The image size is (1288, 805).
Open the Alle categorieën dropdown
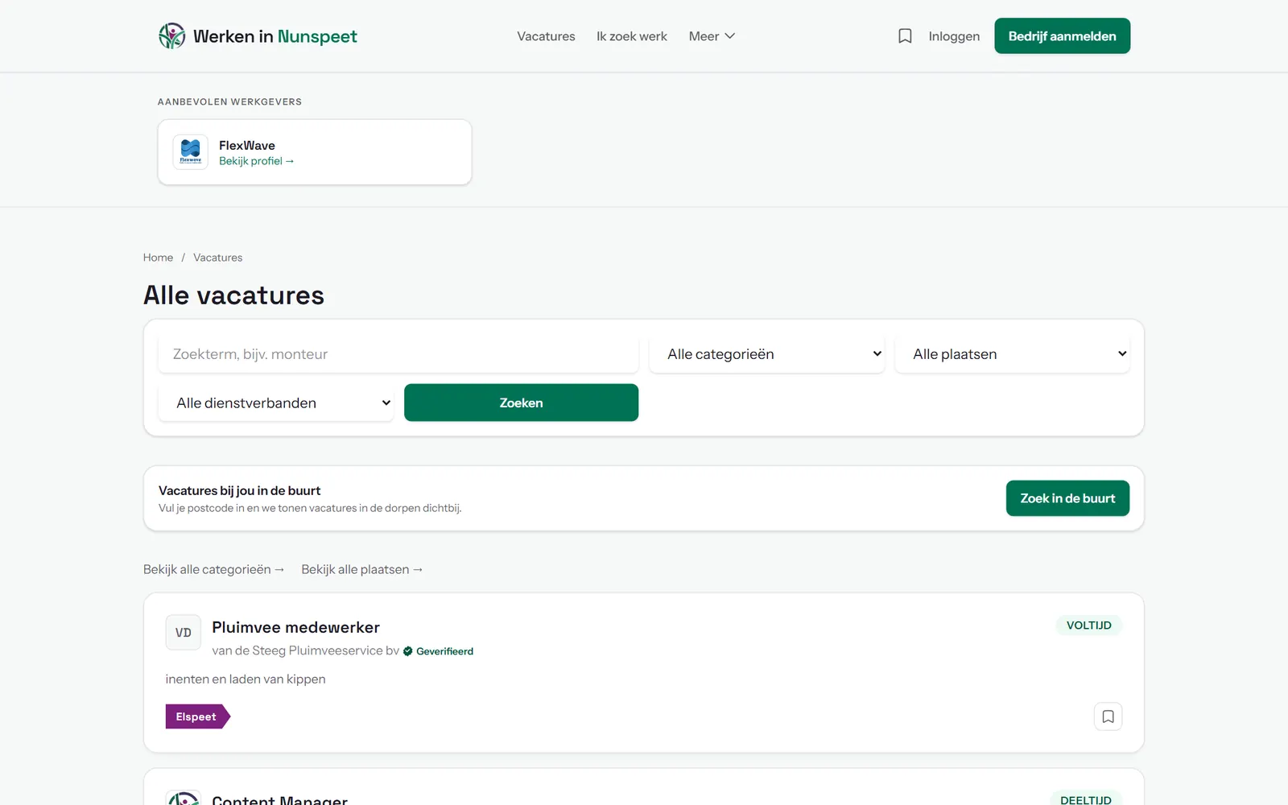click(x=766, y=354)
